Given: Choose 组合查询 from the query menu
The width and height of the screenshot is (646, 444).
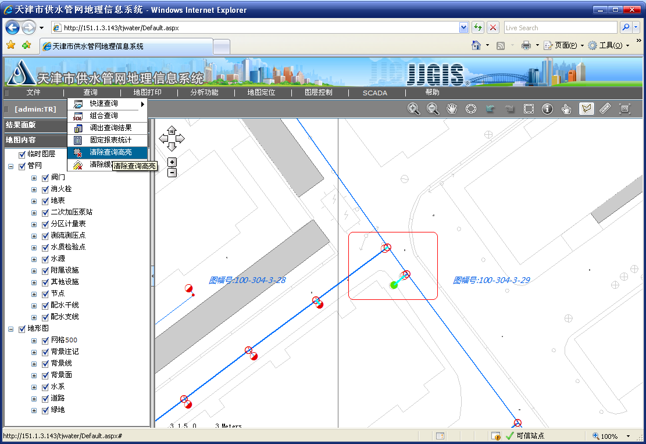Looking at the screenshot, I should pos(103,116).
